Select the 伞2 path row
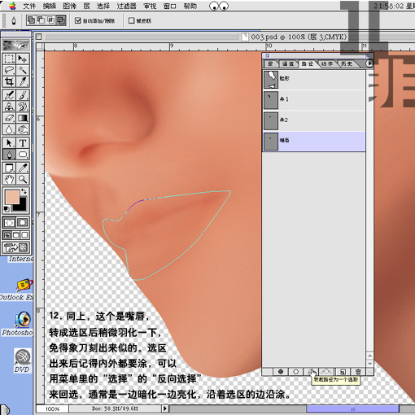 [314, 120]
